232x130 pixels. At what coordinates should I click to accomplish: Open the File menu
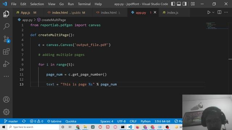14,4
